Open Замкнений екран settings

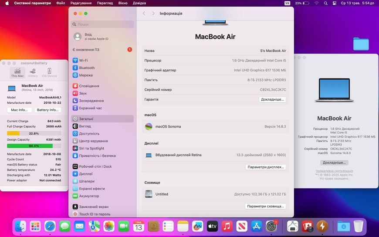click(103, 207)
